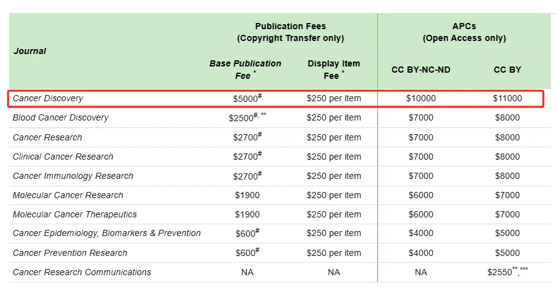This screenshot has width=557, height=287.
Task: Open Cancer Epidemiology, Biomarkers & Prevention entry
Action: pyautogui.click(x=106, y=233)
